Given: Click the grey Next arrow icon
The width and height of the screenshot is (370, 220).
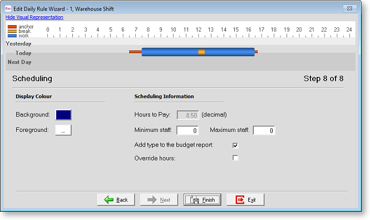Looking at the screenshot, I should coord(152,200).
